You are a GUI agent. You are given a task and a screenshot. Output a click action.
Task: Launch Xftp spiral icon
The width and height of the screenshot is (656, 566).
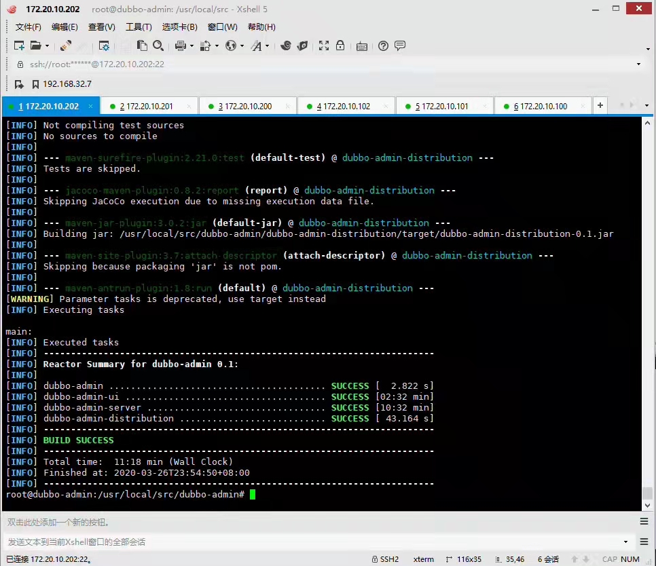click(286, 45)
